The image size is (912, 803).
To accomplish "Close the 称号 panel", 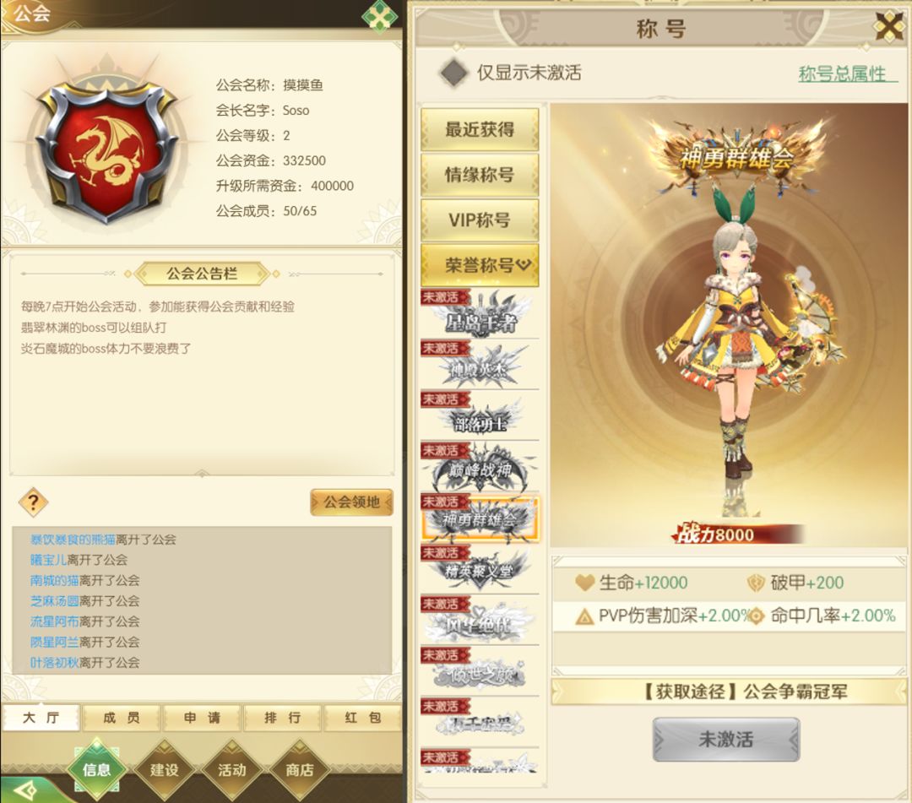I will pos(889,26).
